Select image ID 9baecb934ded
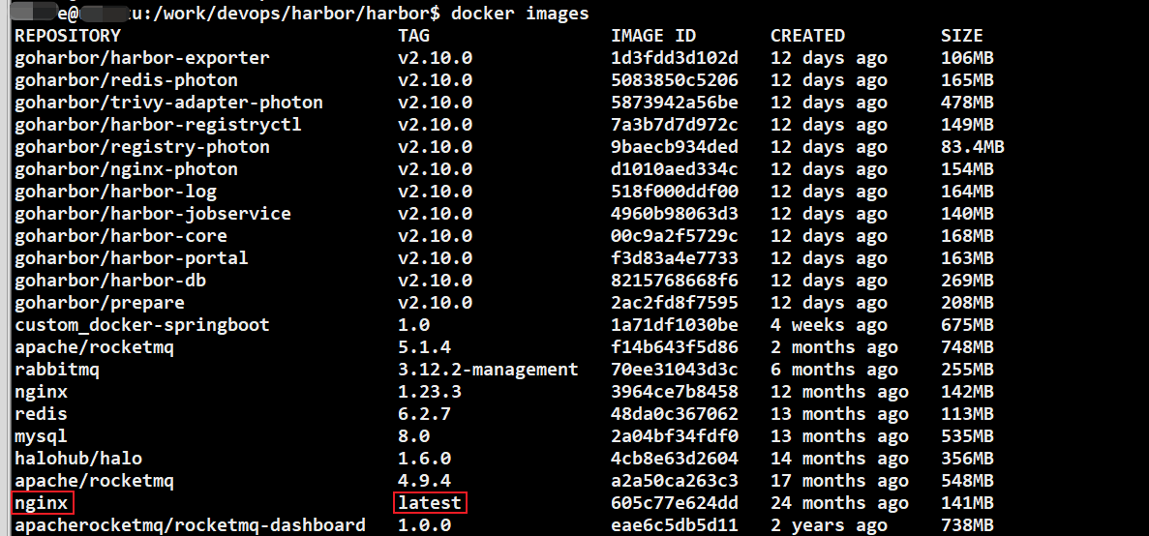Image resolution: width=1149 pixels, height=536 pixels. pyautogui.click(x=675, y=147)
